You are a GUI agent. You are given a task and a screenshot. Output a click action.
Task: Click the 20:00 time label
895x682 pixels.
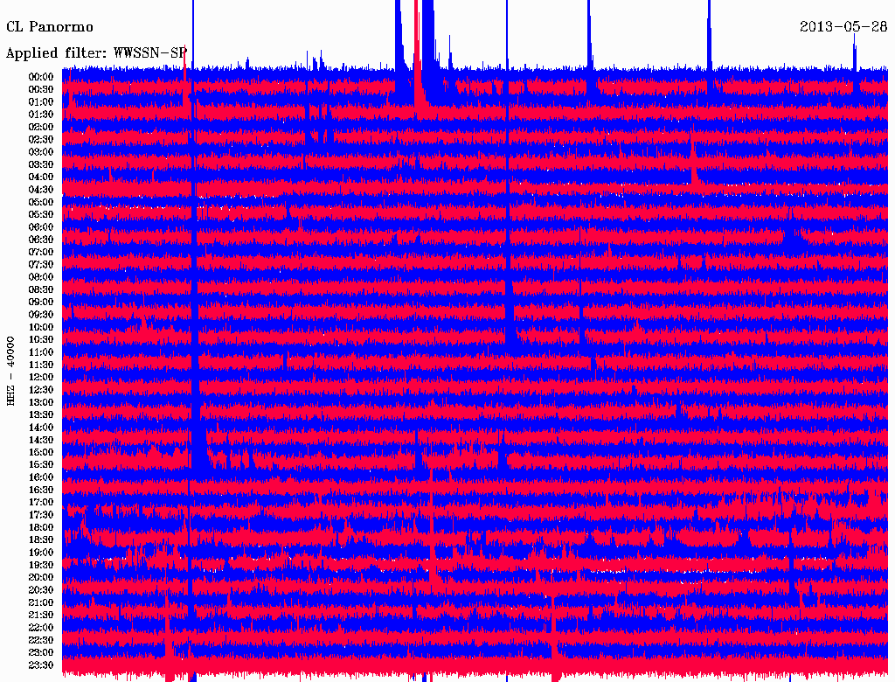click(41, 577)
